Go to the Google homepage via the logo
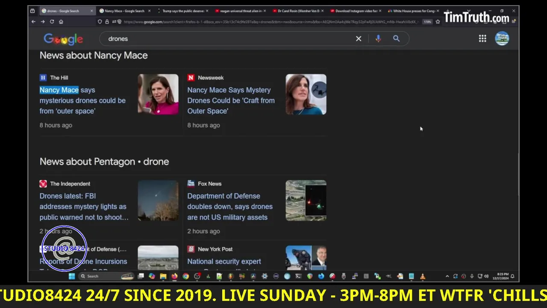Image resolution: width=547 pixels, height=308 pixels. (x=63, y=39)
